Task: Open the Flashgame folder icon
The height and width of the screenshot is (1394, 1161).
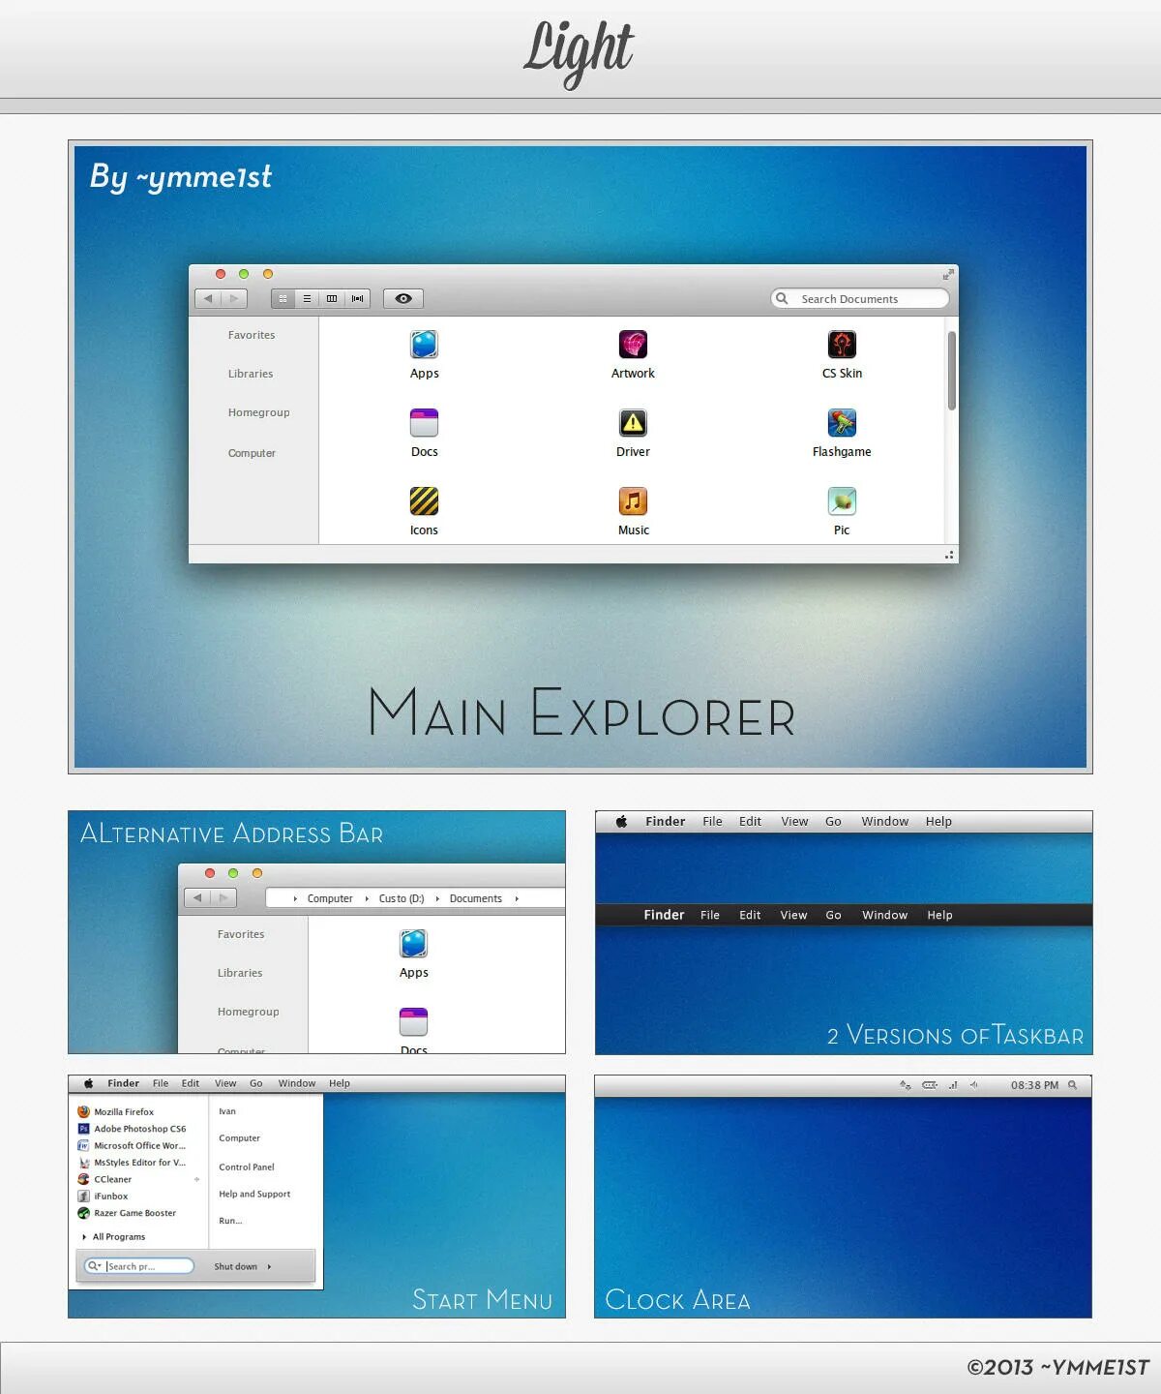Action: point(842,423)
